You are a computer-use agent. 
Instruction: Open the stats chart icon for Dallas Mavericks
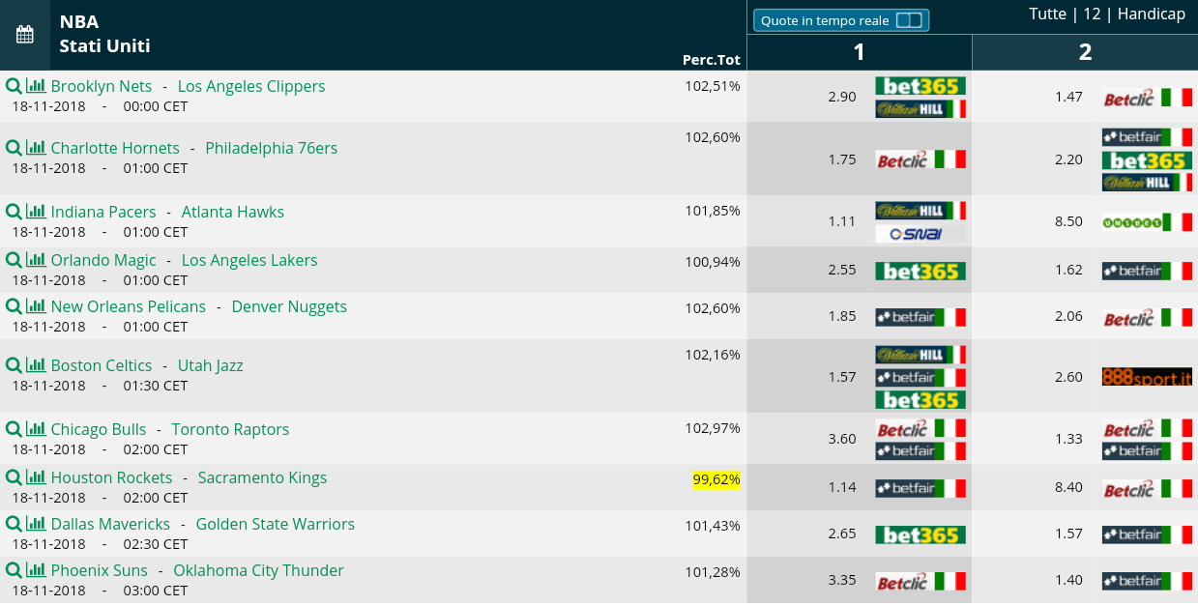tap(36, 524)
